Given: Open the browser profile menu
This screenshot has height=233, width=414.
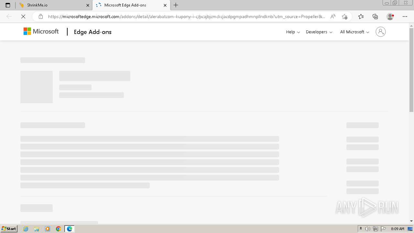Looking at the screenshot, I should coord(390,17).
